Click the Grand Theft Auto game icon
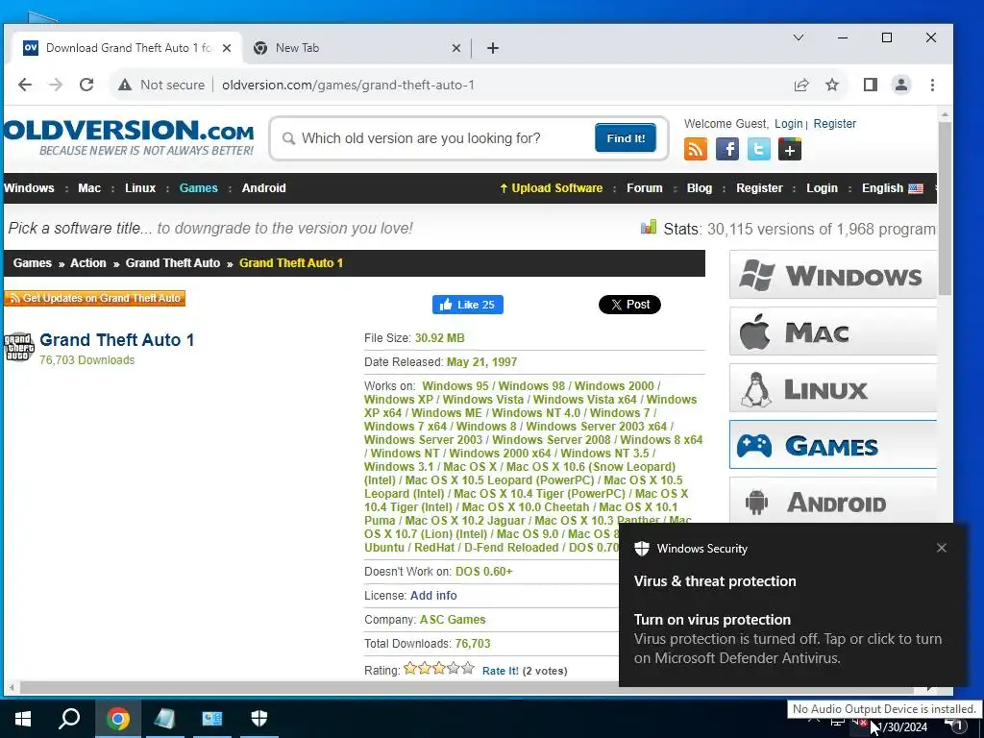Image resolution: width=984 pixels, height=738 pixels. point(19,347)
